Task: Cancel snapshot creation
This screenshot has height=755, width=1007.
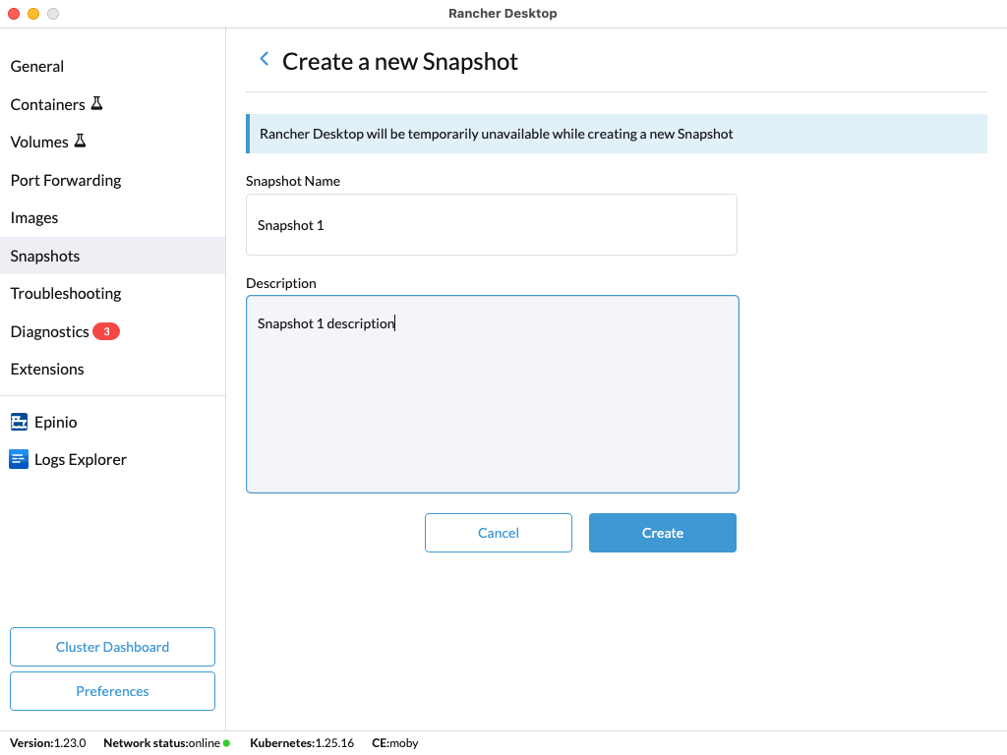Action: coord(499,533)
